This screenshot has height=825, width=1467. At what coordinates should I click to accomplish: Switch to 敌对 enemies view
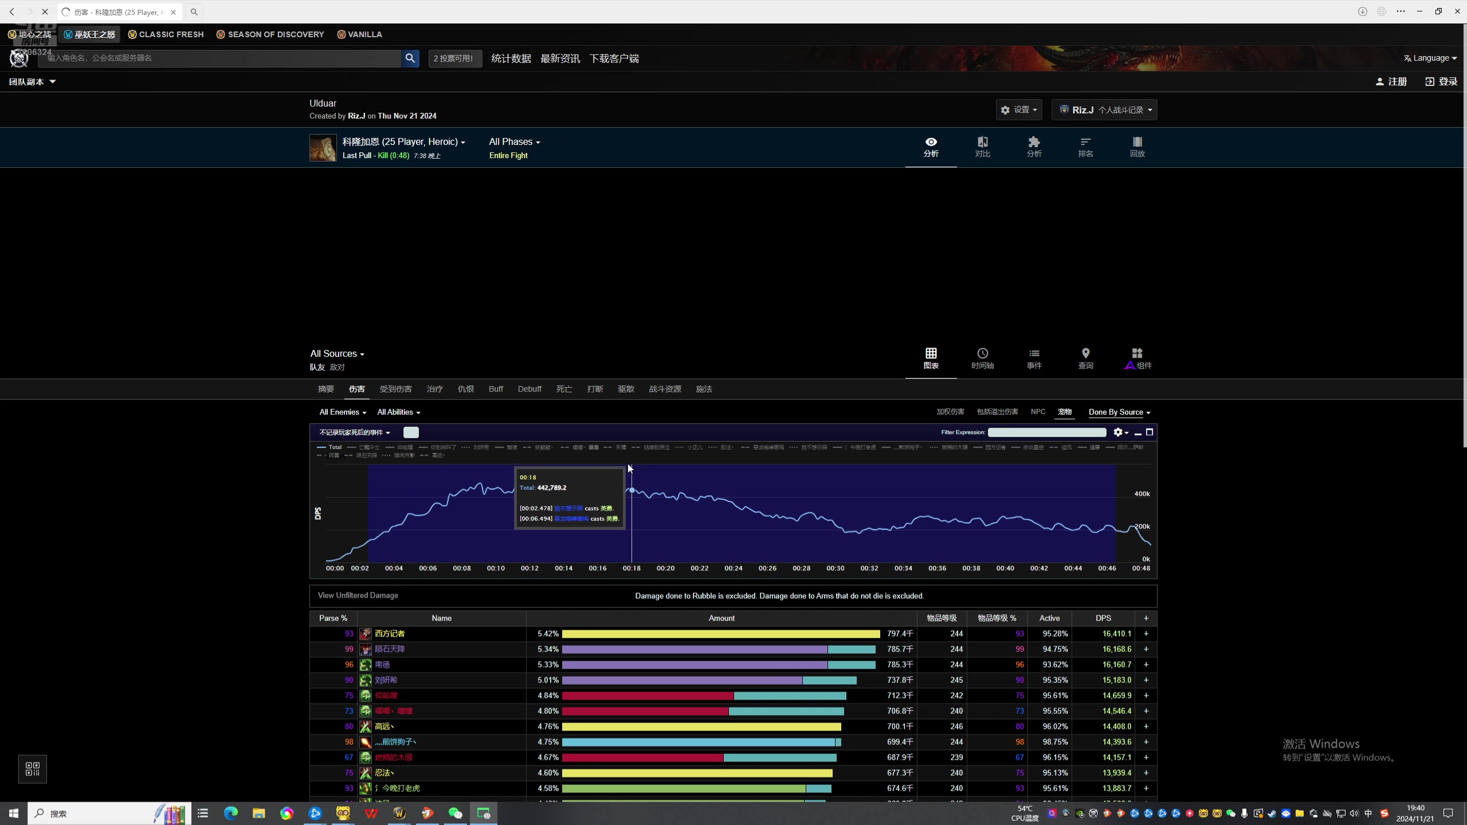click(337, 367)
